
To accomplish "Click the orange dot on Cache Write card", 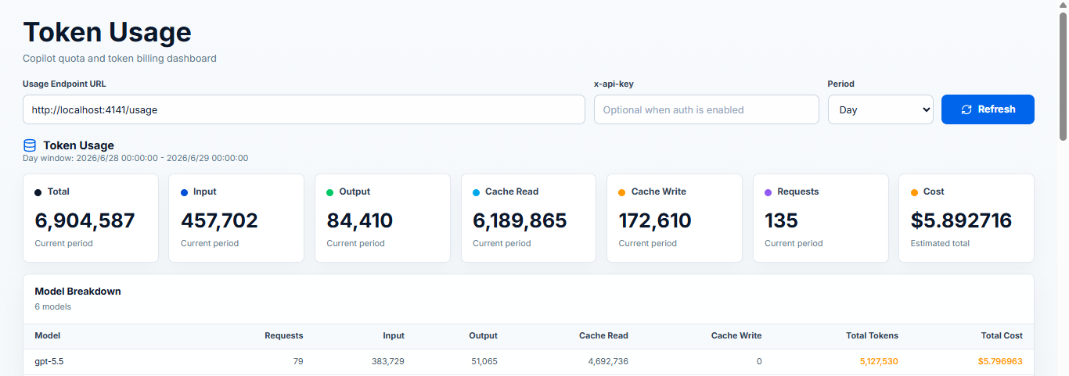I will [x=622, y=192].
